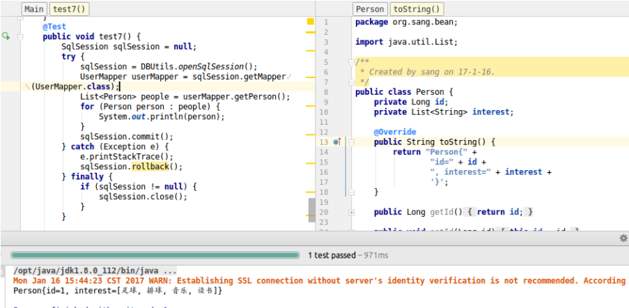Click e.printStackTrace() statement
Screen dimensions: 629x308
pyautogui.click(x=127, y=156)
